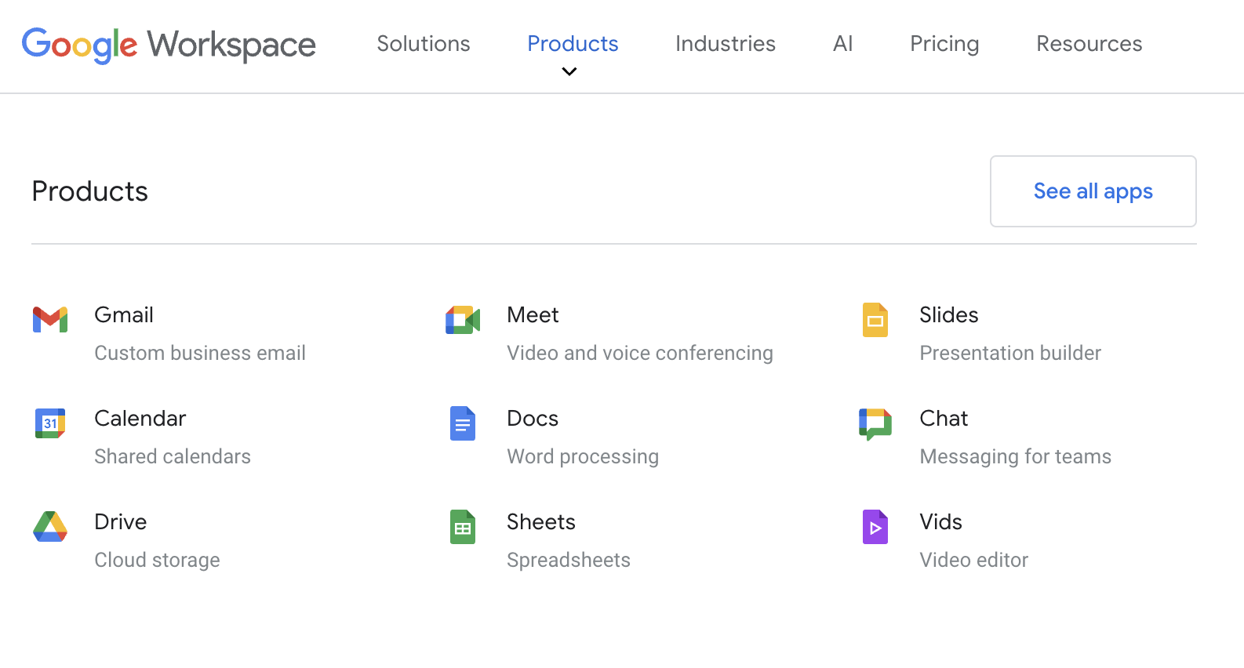Collapse the Products menu chevron
The height and width of the screenshot is (668, 1244).
coord(569,71)
